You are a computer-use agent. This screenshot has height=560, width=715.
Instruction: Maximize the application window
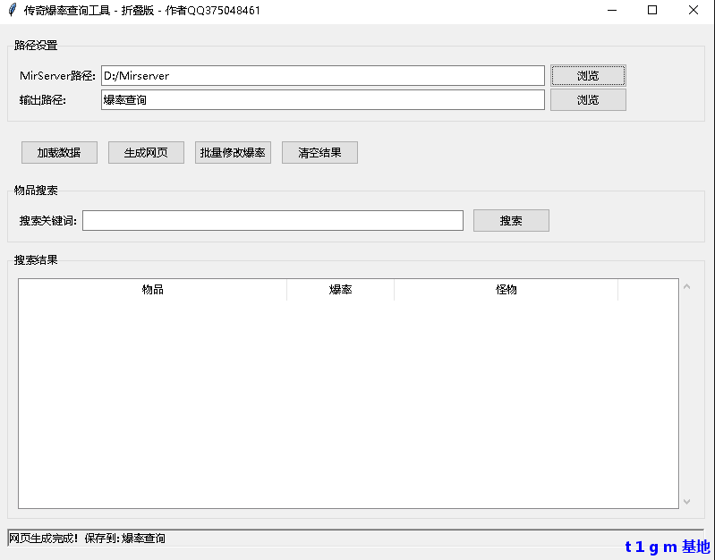click(x=652, y=11)
